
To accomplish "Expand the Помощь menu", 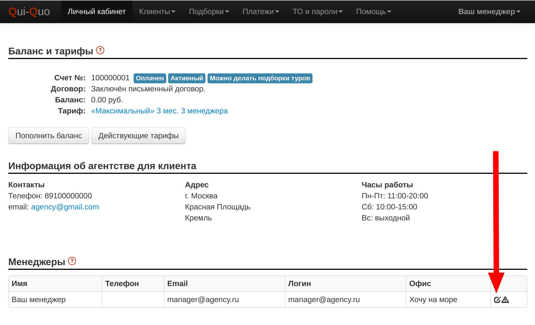I will point(374,12).
